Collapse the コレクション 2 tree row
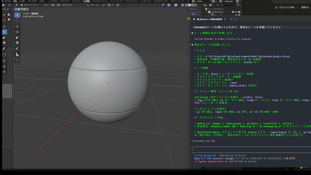Screen dimensions: 311x175 click(206, 12)
